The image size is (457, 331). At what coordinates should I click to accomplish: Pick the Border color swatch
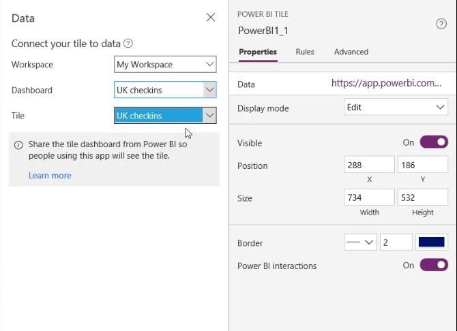point(432,242)
